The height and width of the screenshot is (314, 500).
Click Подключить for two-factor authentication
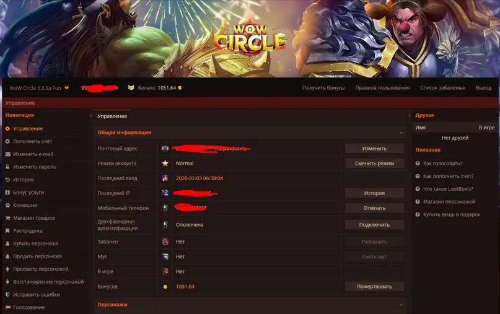coord(374,225)
